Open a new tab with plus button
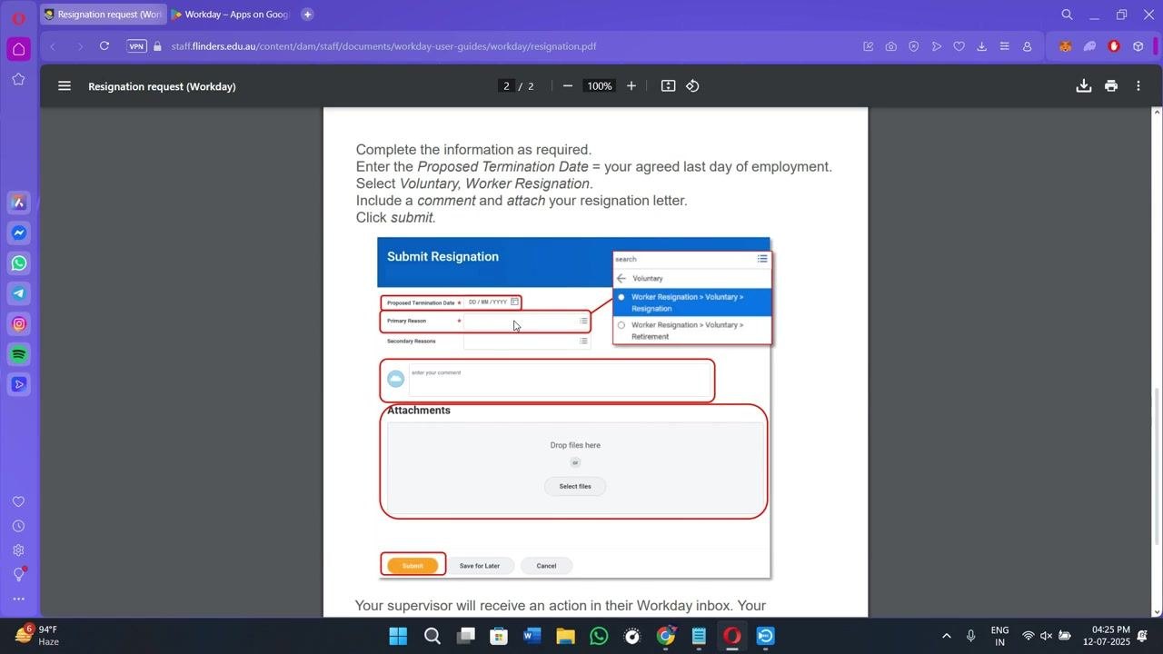 click(307, 15)
